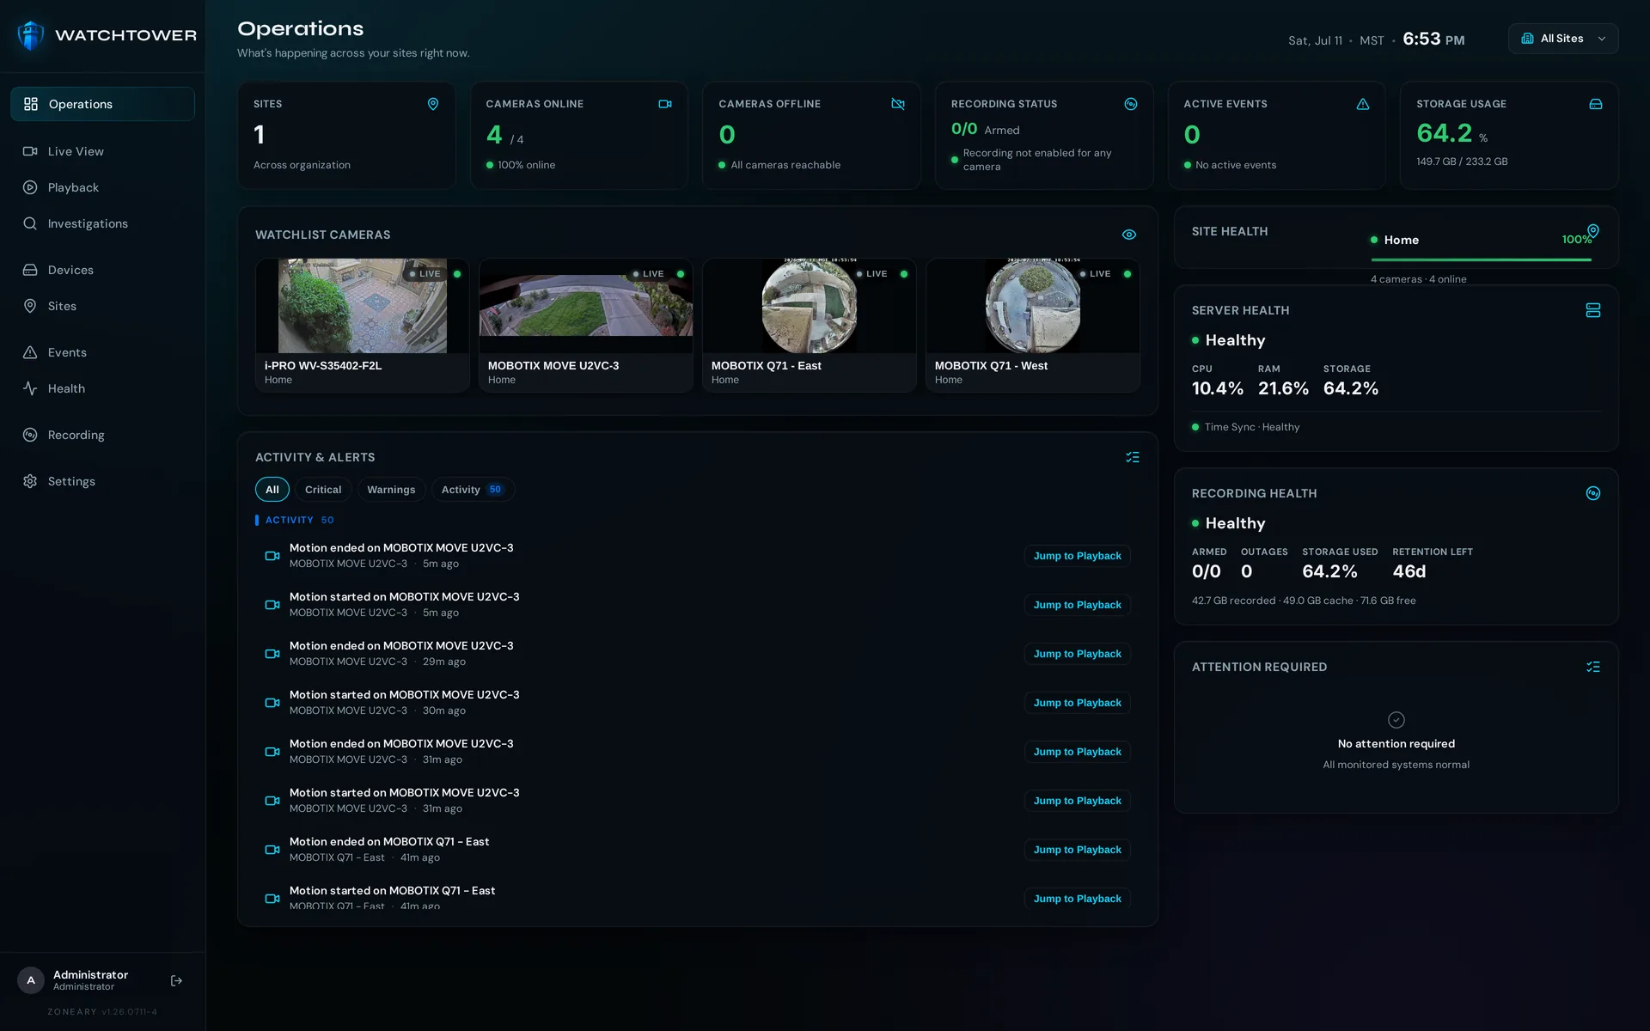Click the Administrator avatar circle
The width and height of the screenshot is (1650, 1031).
click(31, 980)
